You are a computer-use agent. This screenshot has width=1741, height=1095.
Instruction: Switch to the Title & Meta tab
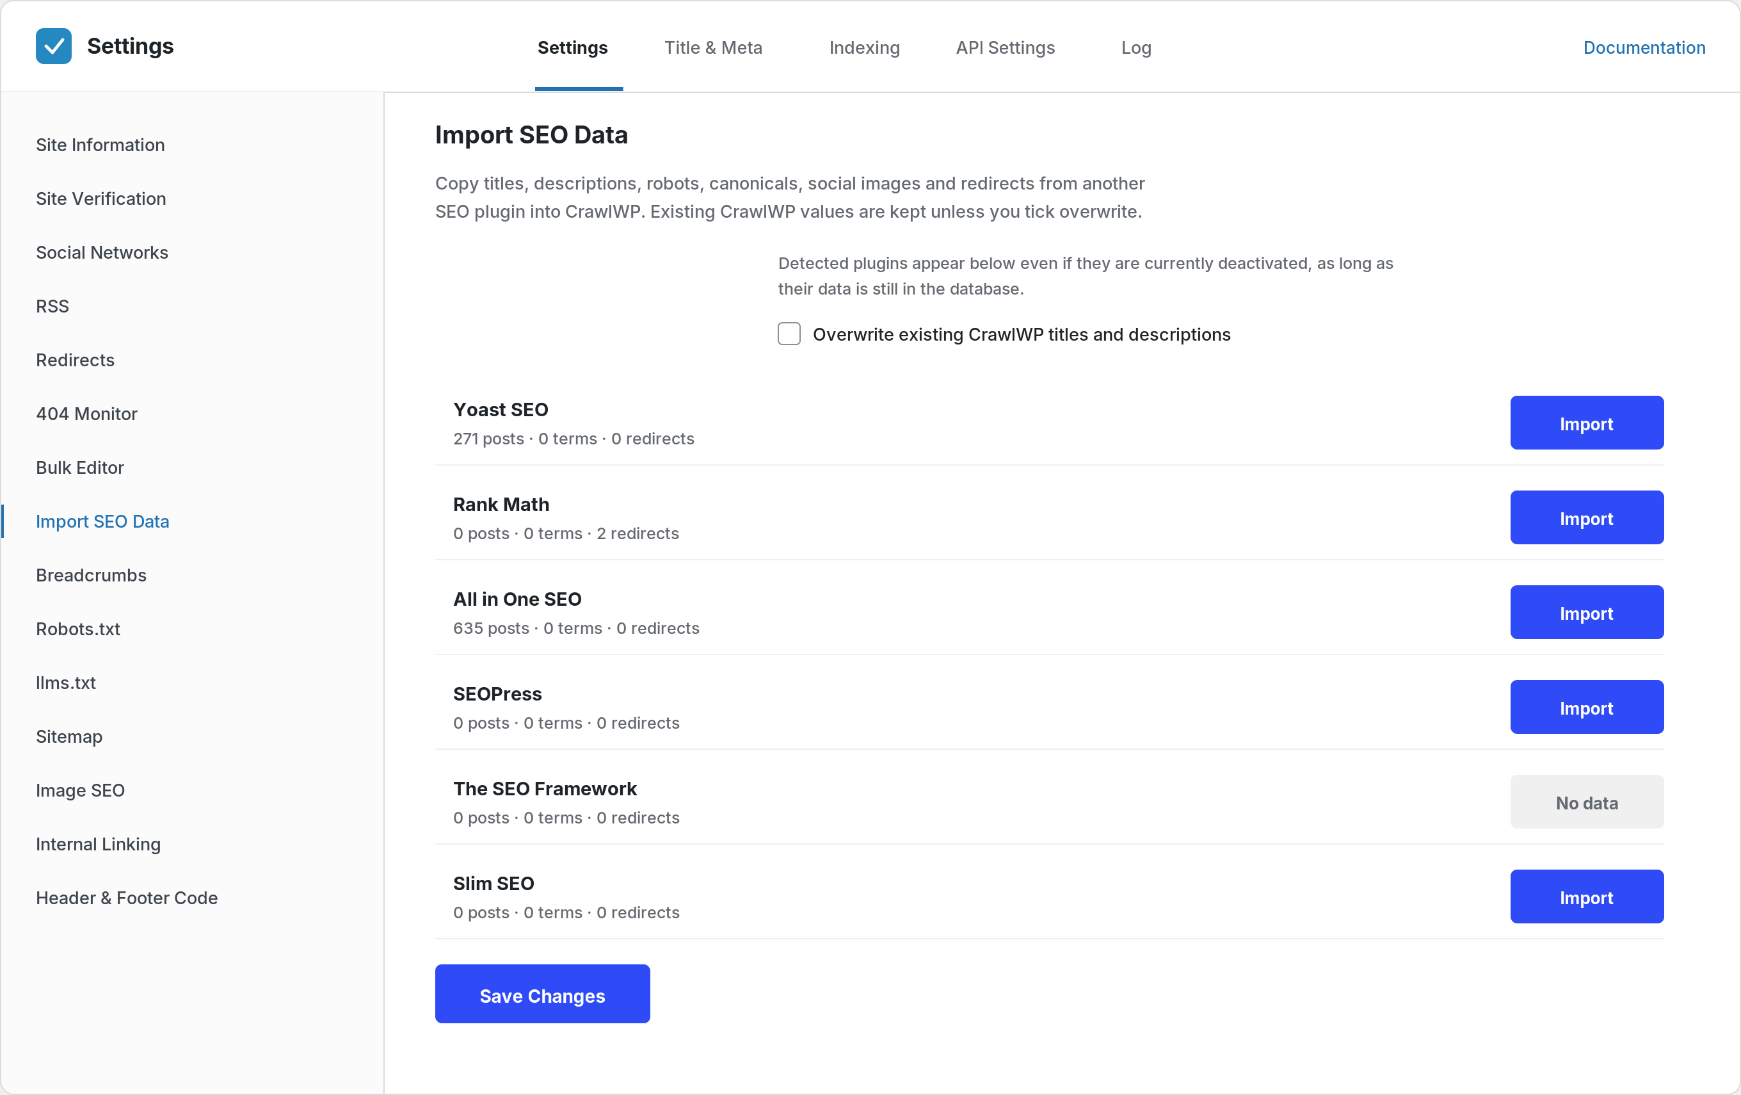pos(713,48)
